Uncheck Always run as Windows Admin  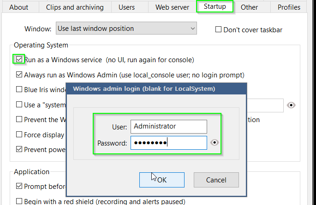[19, 75]
